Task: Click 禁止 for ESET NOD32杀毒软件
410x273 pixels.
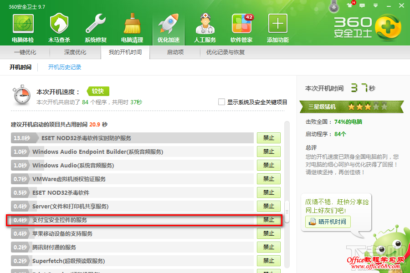Action: click(268, 192)
